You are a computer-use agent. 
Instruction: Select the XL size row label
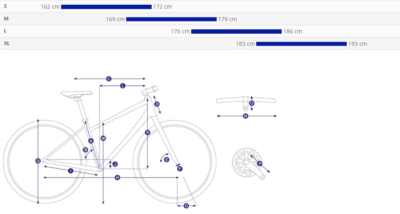point(7,43)
